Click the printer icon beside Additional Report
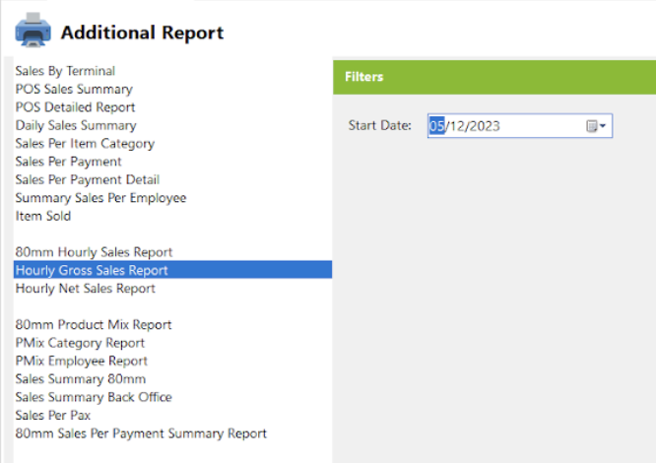Viewport: 656px width, 463px height. pyautogui.click(x=33, y=31)
